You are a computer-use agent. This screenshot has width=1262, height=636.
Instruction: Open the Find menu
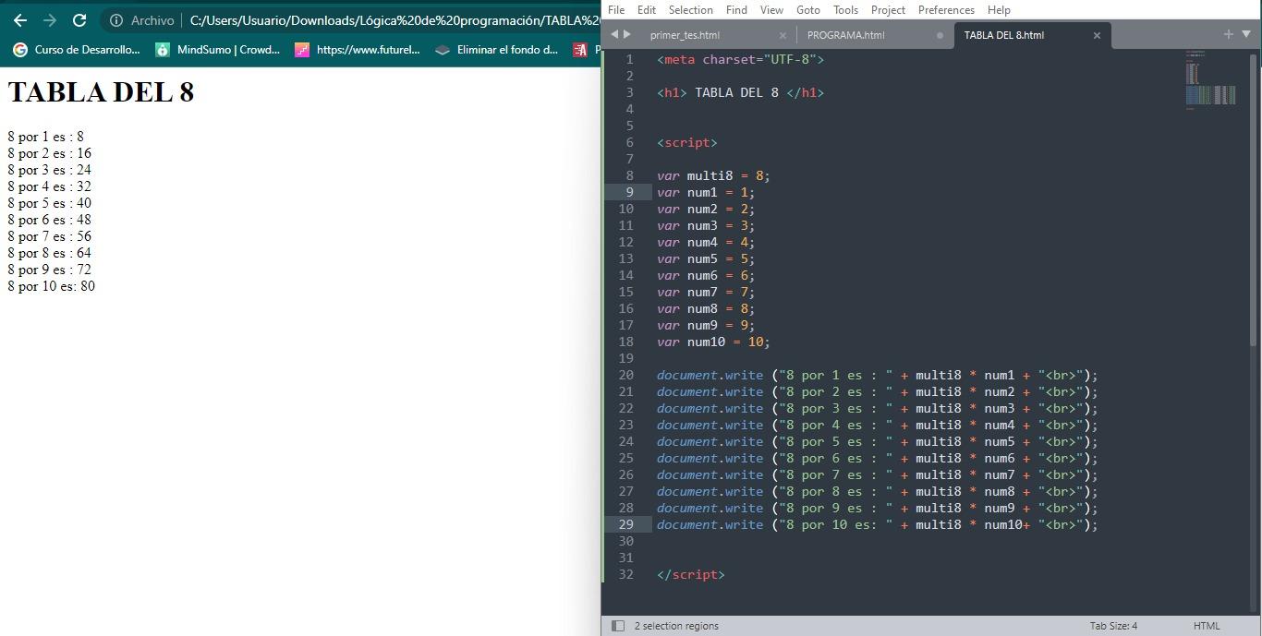tap(736, 9)
